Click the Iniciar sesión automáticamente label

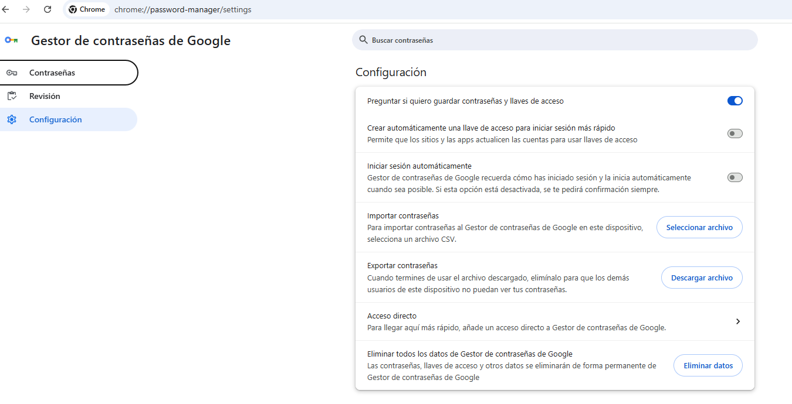click(419, 166)
